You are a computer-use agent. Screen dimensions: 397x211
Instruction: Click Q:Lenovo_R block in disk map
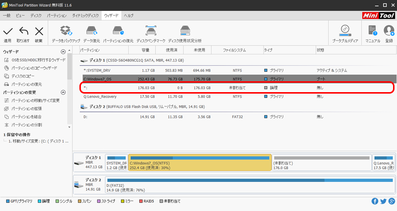[x=383, y=162]
